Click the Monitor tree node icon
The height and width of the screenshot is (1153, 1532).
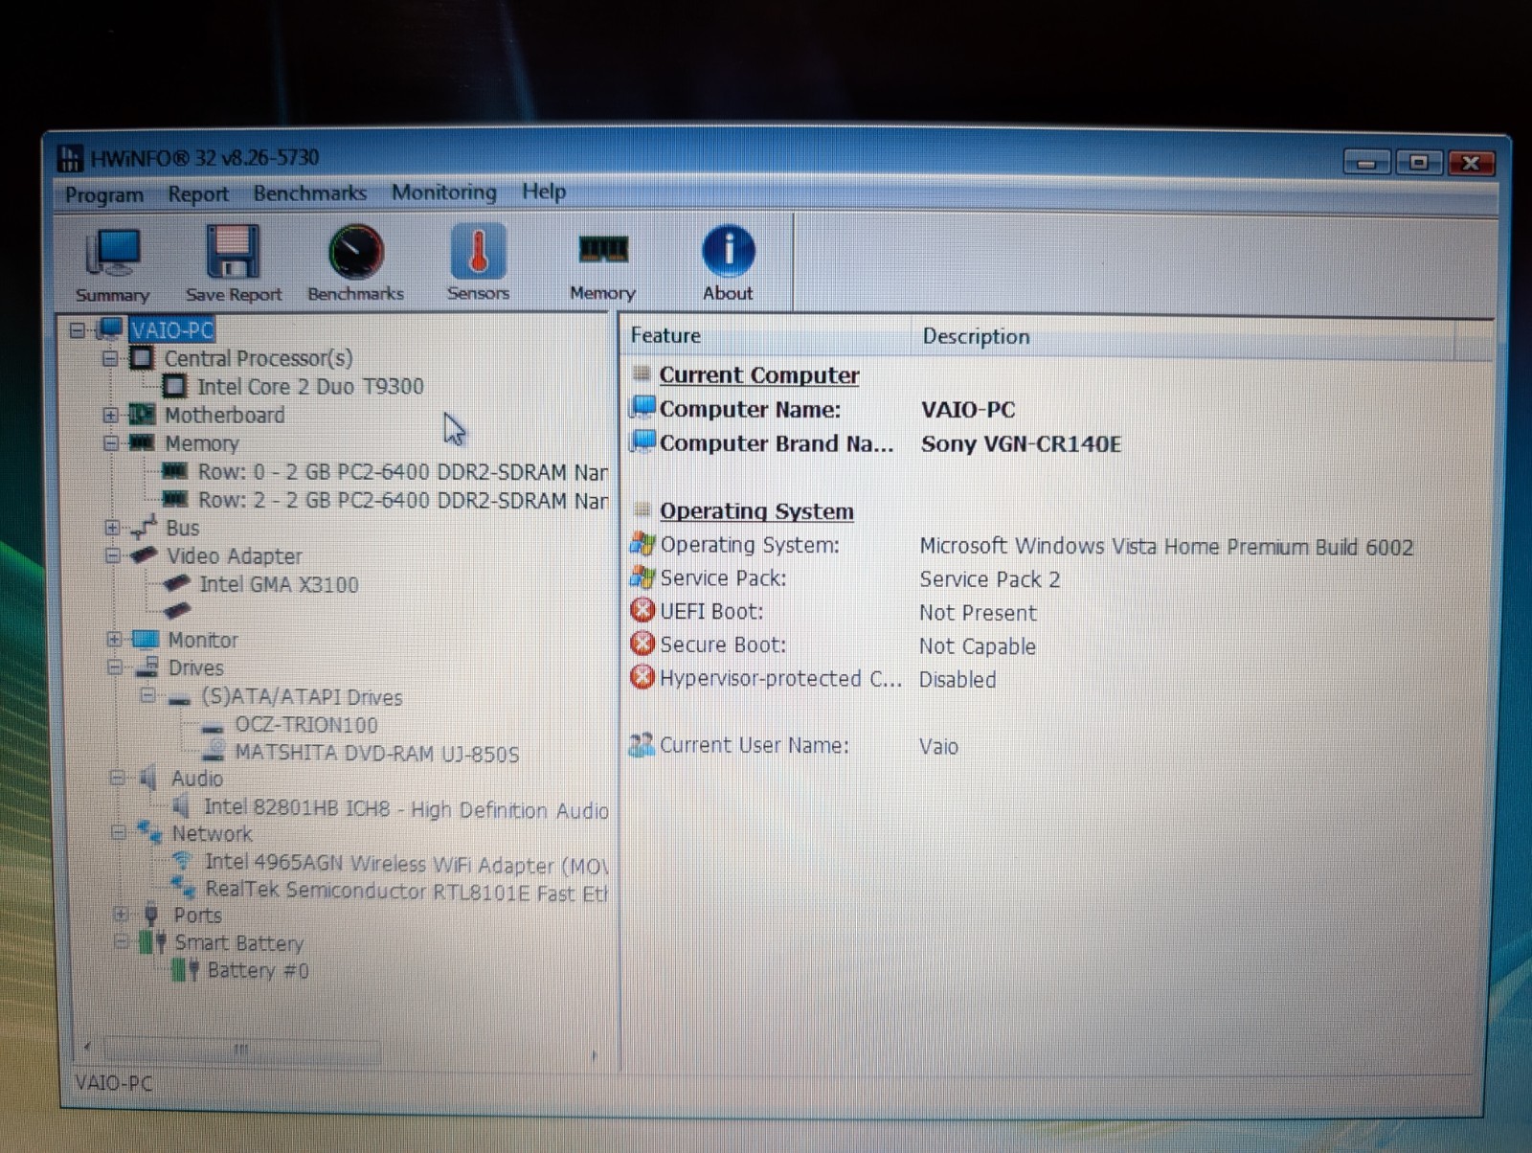(x=146, y=639)
